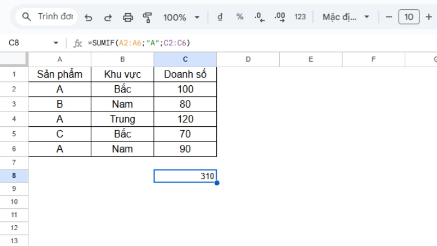
Task: Select product cell 'C' in row 5
Action: (60, 134)
